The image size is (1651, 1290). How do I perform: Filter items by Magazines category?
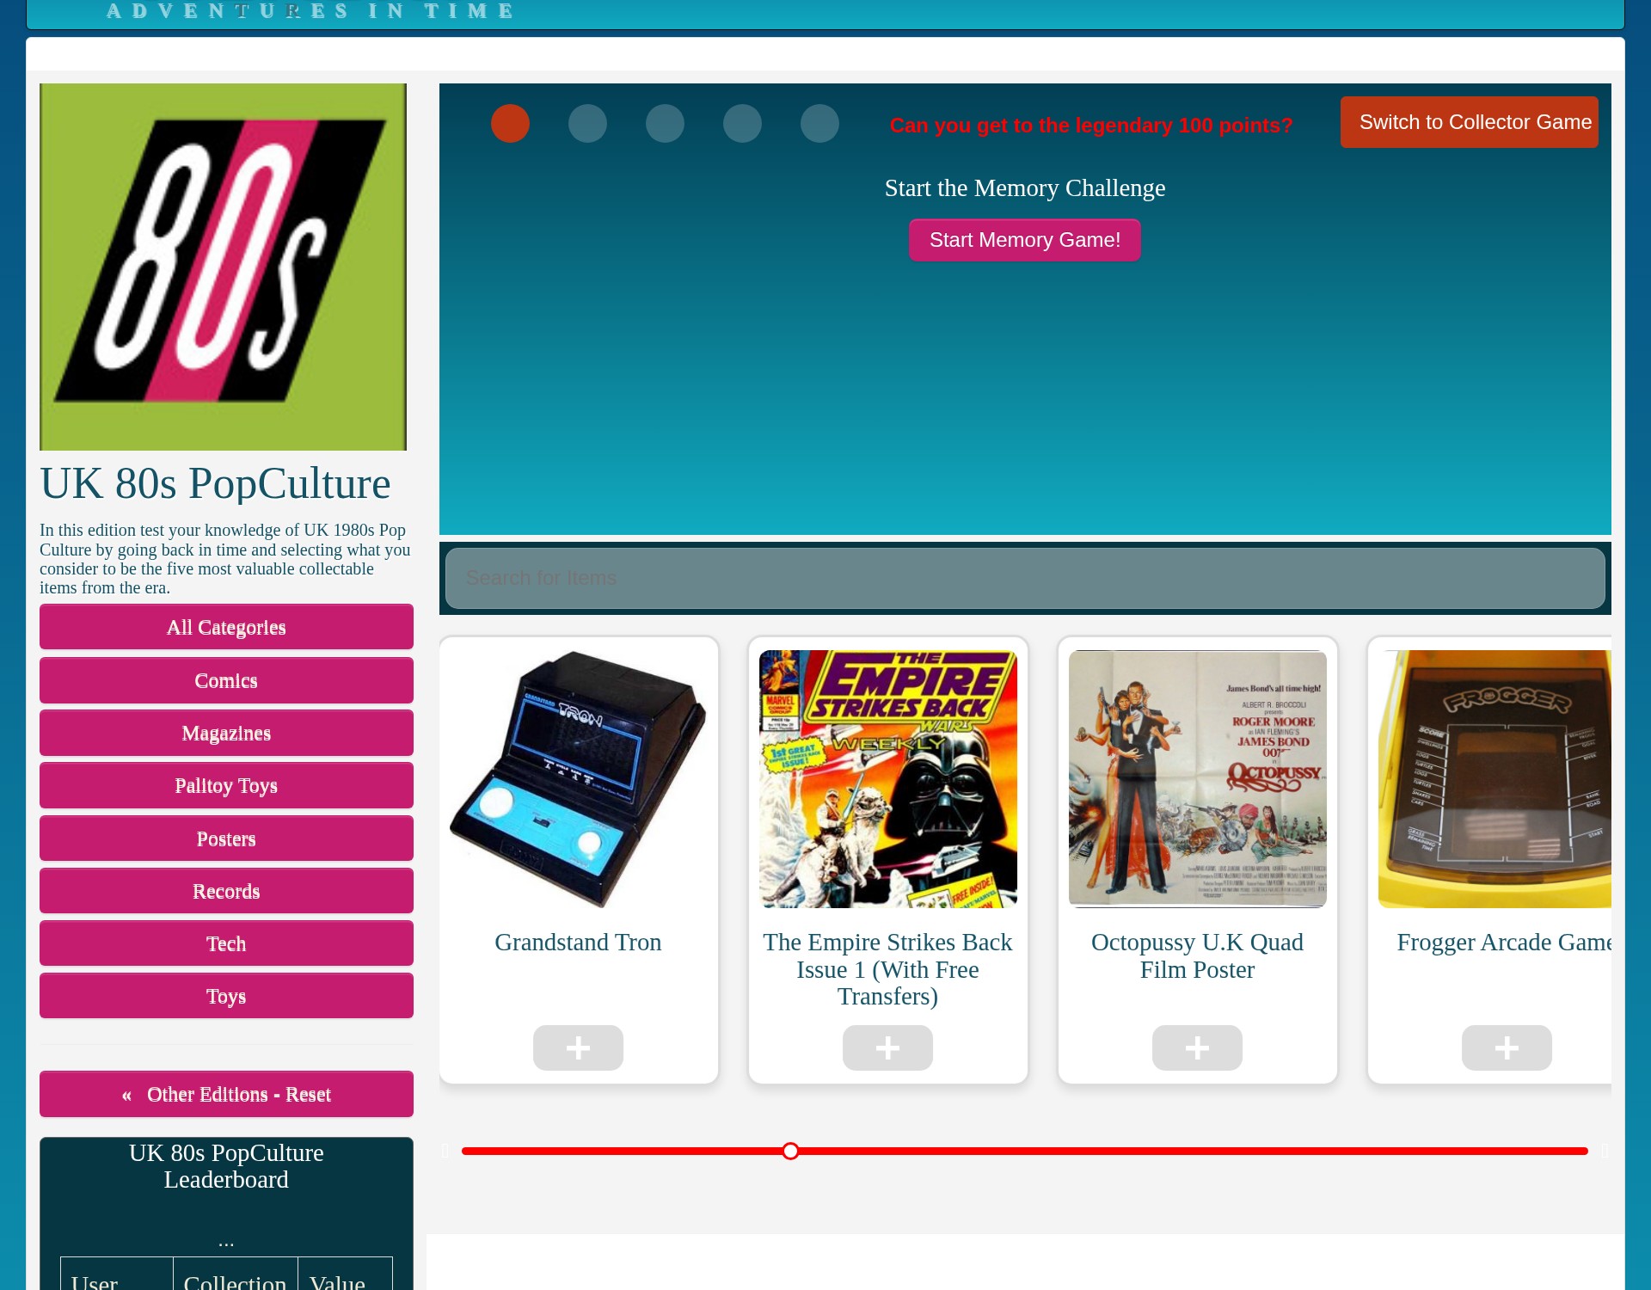pos(226,733)
